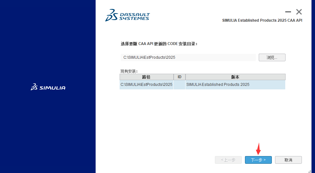Click the empty ID cell of the EstProducts row

click(x=179, y=85)
